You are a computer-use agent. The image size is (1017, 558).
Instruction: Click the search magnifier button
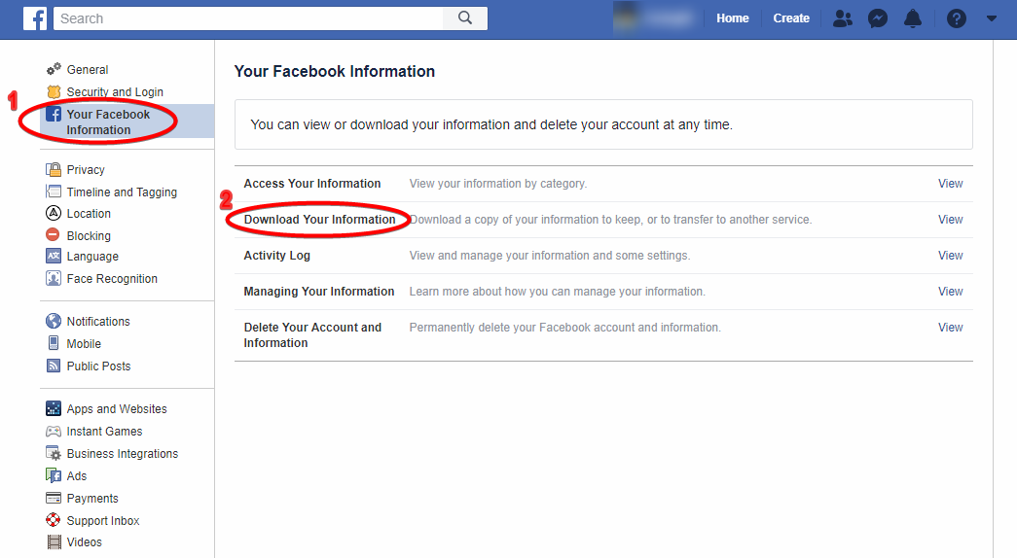[x=465, y=18]
